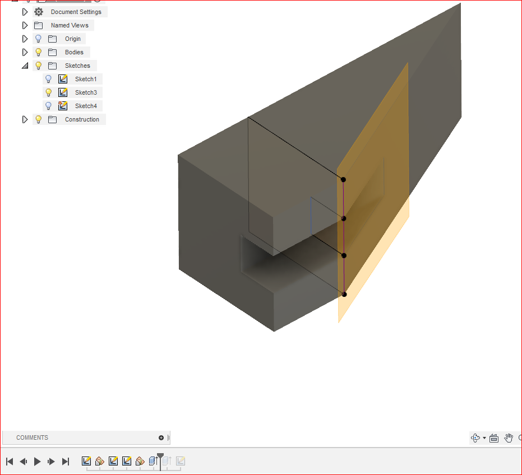522x475 pixels.
Task: Click the Sketches folder icon
Action: click(52, 66)
